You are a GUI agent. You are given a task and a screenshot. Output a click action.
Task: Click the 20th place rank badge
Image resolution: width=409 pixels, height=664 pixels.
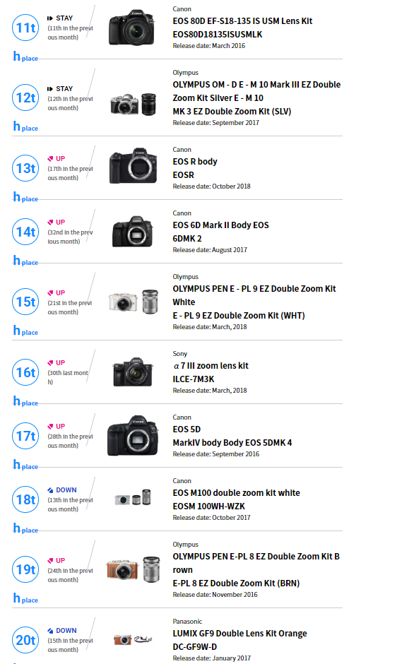point(25,640)
